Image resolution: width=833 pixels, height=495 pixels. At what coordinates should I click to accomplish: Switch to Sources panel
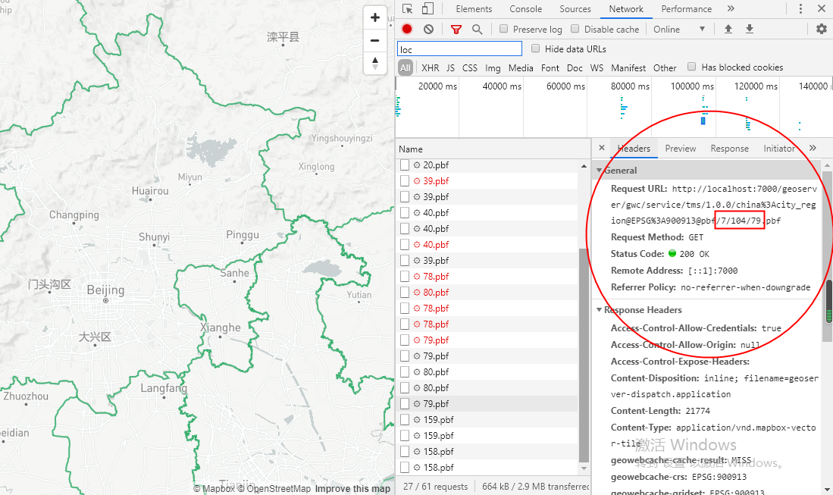(x=575, y=9)
